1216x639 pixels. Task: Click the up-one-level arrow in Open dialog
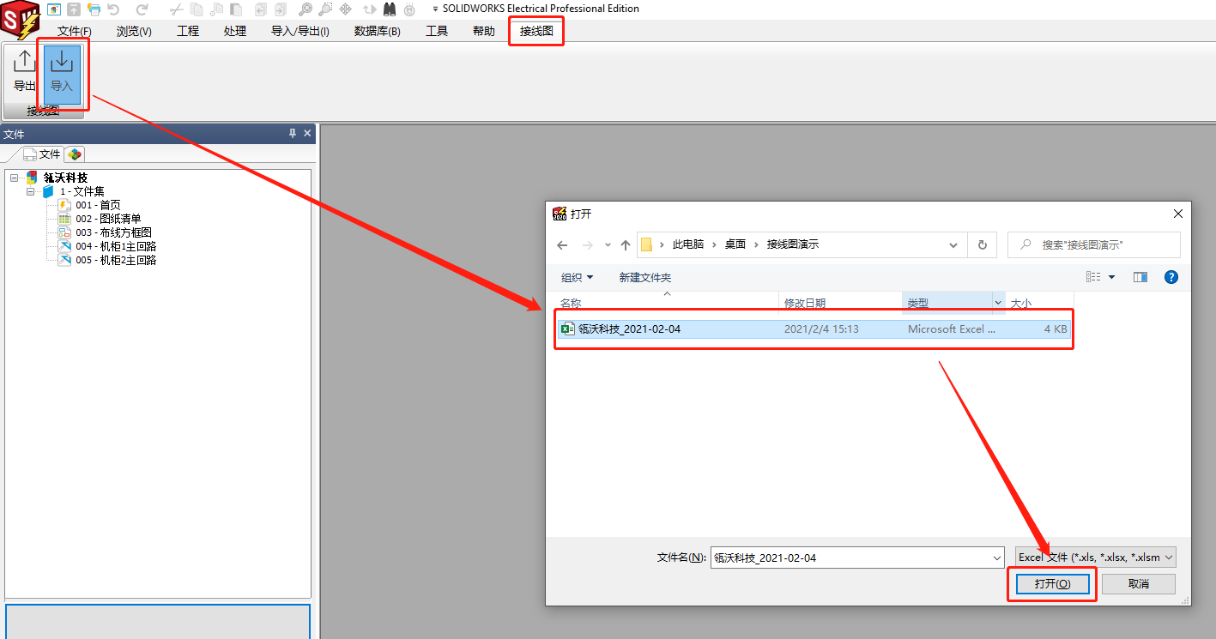point(626,244)
